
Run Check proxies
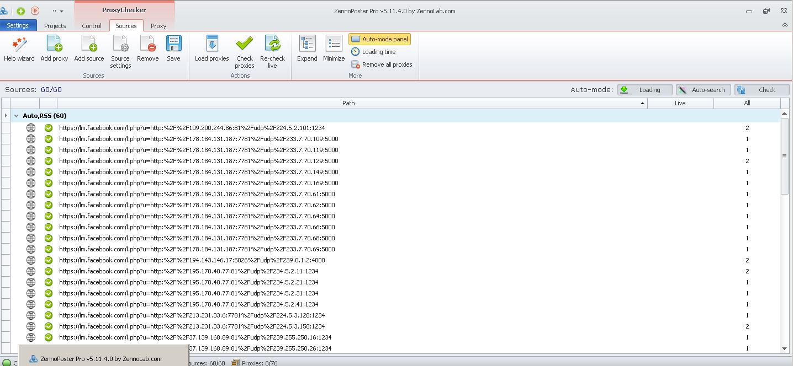pos(244,52)
